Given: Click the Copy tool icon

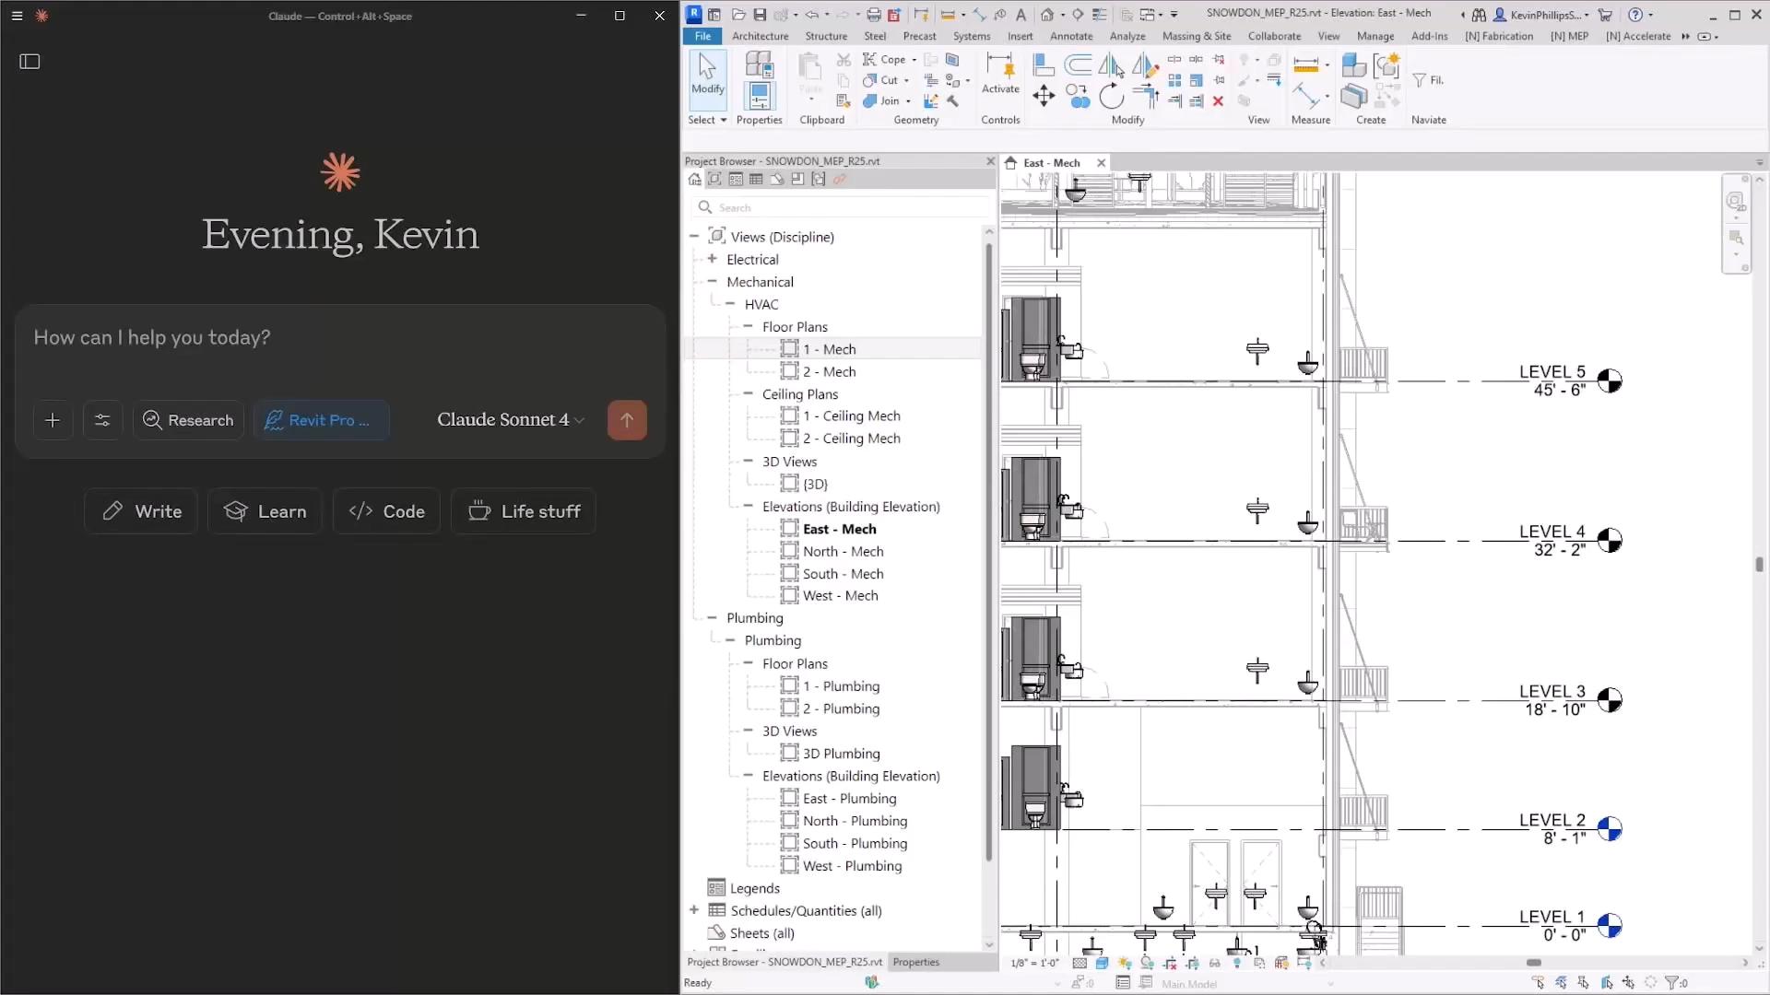Looking at the screenshot, I should [1077, 96].
